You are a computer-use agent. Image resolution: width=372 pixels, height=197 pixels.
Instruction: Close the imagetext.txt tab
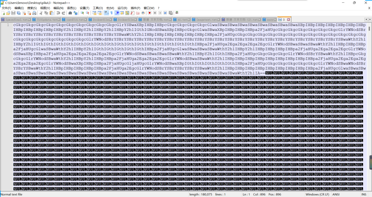(218, 20)
